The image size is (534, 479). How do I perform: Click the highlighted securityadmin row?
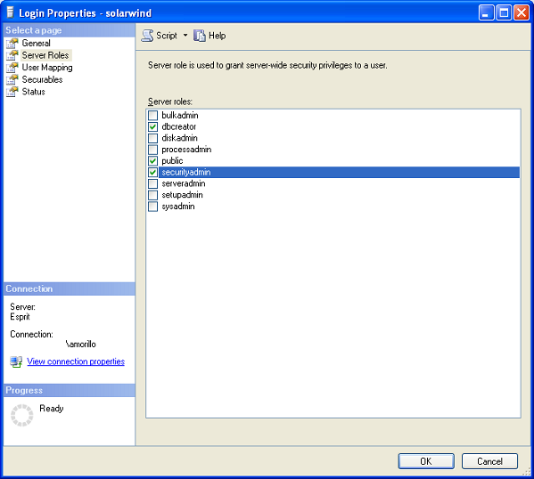click(339, 173)
